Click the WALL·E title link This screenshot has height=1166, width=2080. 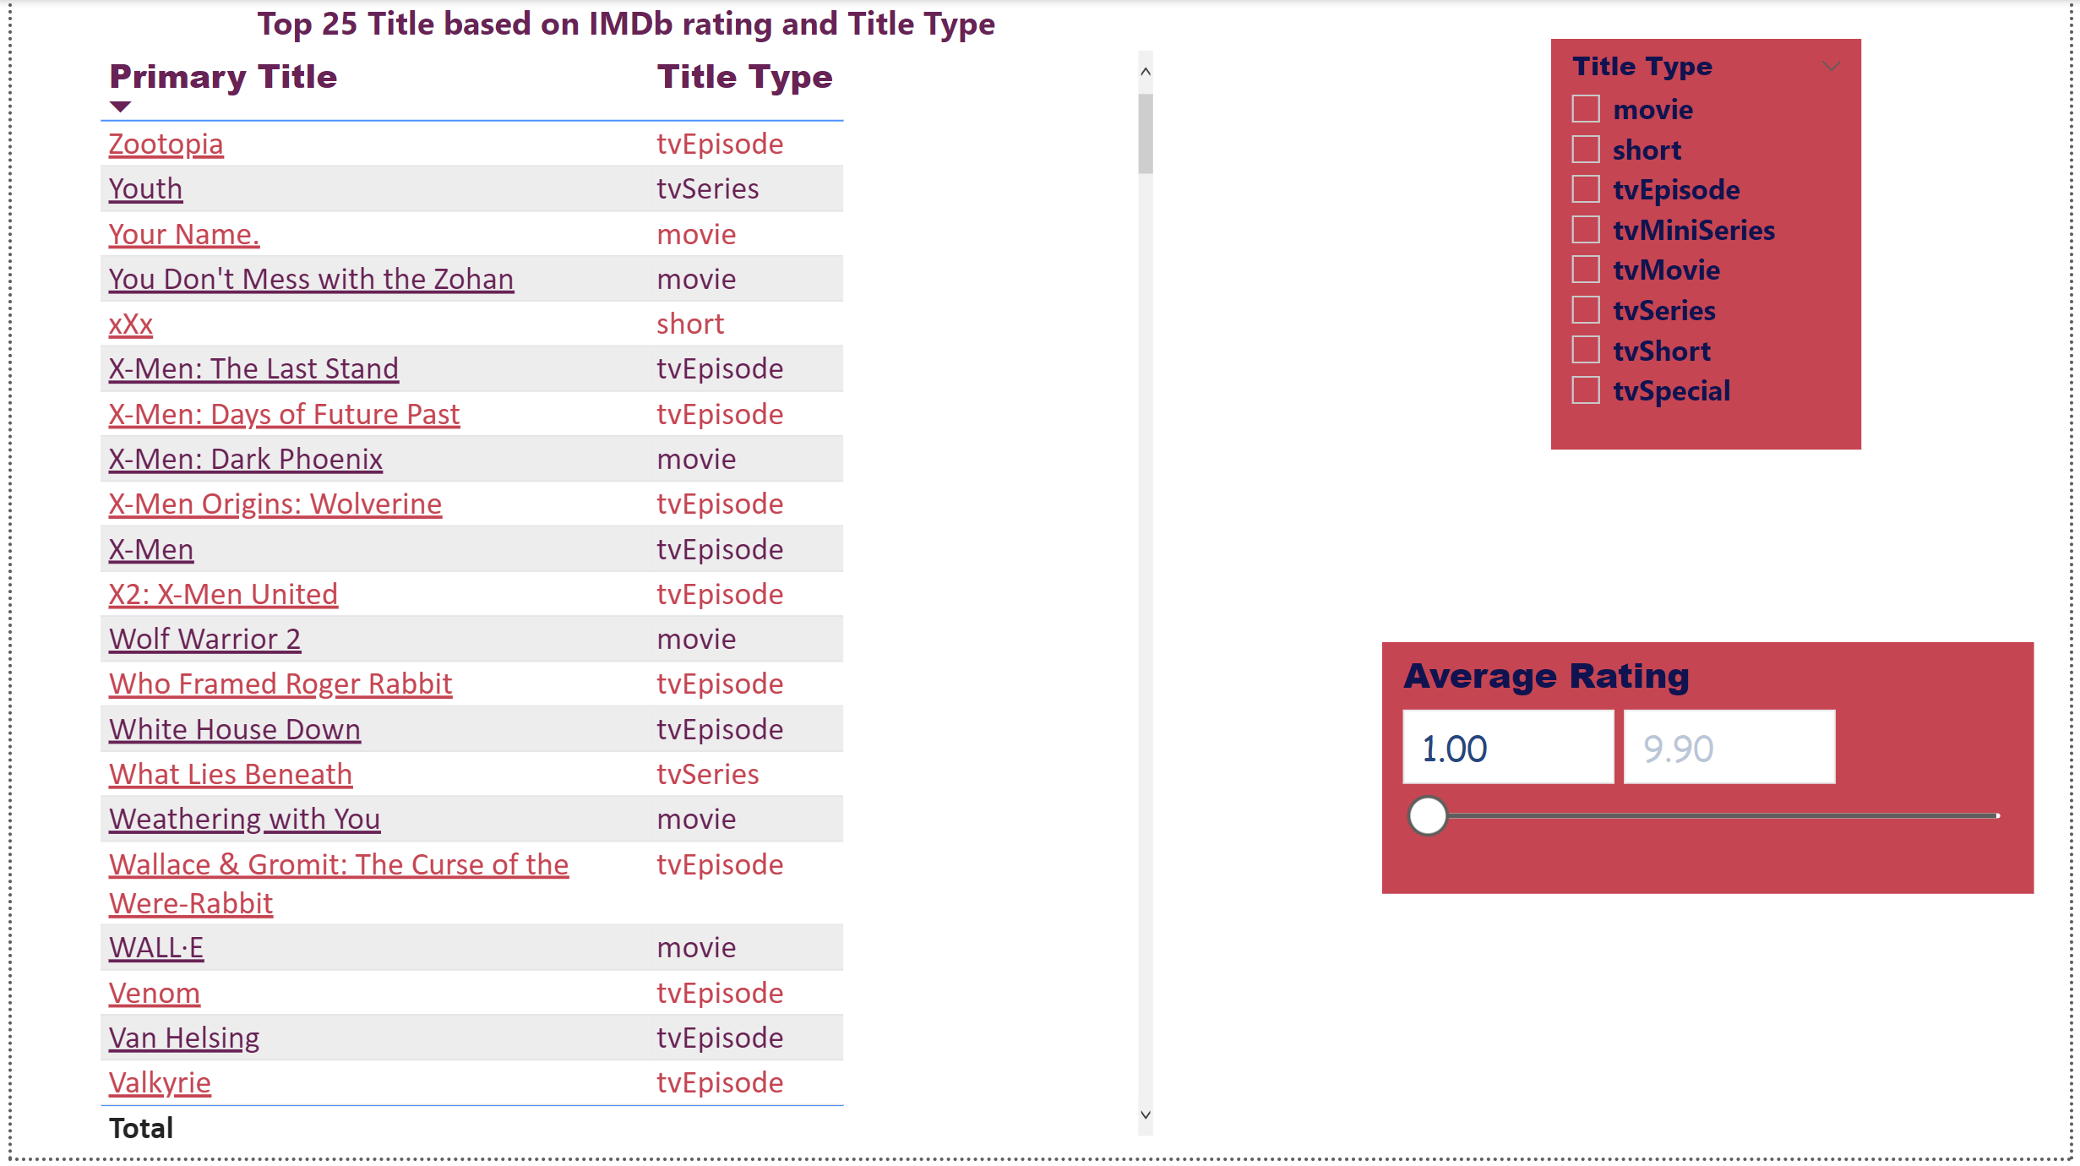click(x=156, y=947)
